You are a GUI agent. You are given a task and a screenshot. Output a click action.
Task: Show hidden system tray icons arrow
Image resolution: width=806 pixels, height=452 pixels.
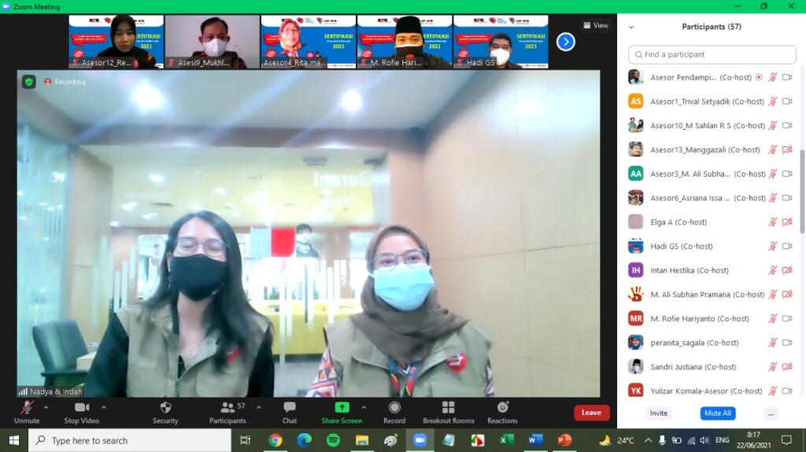[x=649, y=440]
